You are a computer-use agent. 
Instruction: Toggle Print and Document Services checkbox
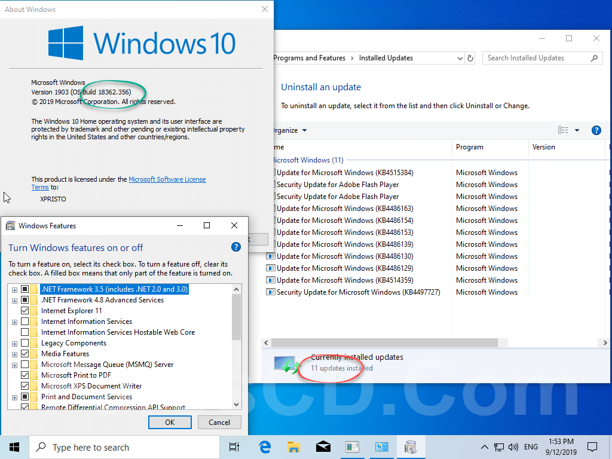[25, 397]
